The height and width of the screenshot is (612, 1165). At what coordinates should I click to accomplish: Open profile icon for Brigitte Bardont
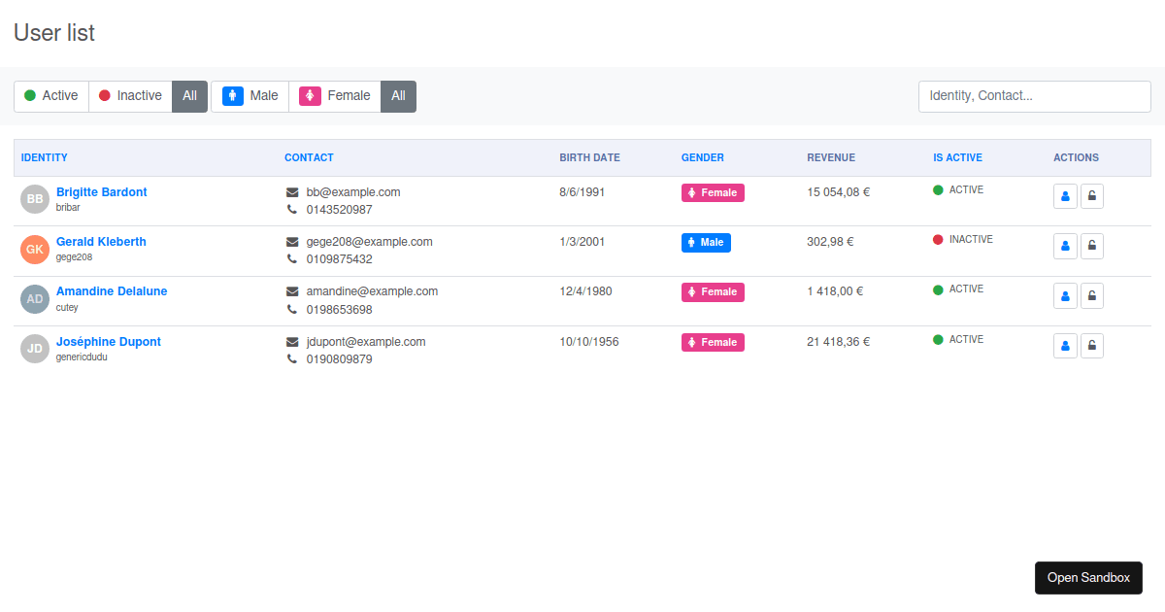click(1065, 196)
